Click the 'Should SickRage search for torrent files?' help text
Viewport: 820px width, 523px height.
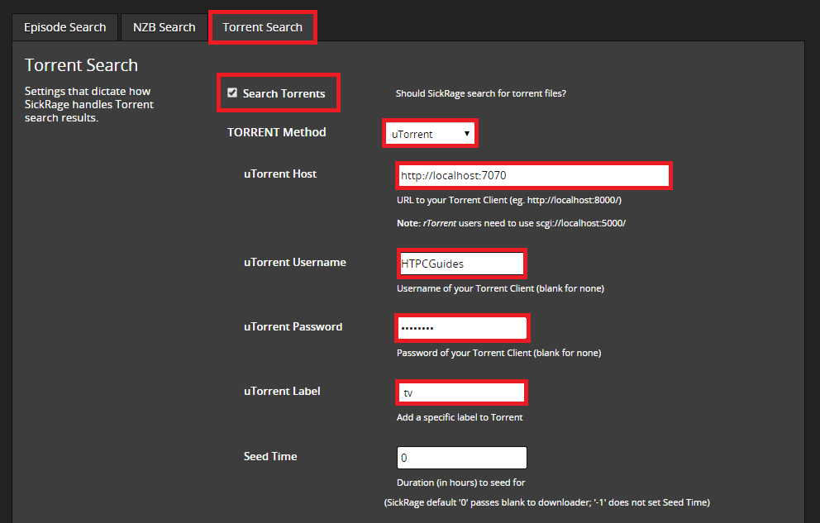coord(481,94)
